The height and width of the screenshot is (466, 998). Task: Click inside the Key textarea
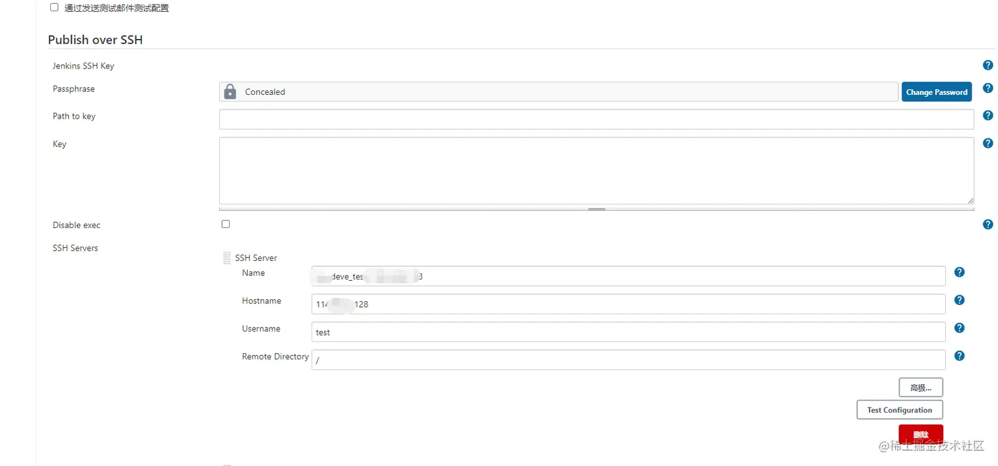coord(597,171)
